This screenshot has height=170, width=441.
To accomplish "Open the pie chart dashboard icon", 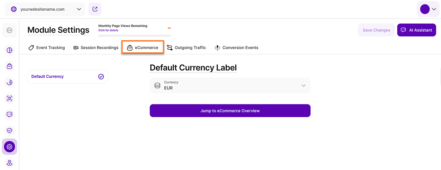I will coord(10,50).
